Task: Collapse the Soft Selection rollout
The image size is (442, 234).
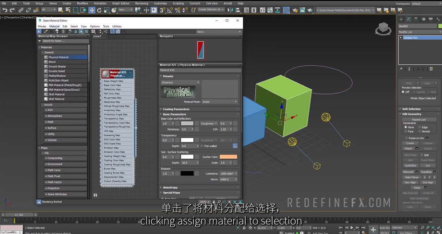Action: (411, 109)
